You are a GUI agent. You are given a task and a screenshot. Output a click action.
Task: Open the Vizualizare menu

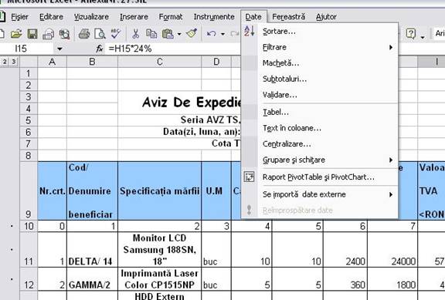click(x=91, y=17)
